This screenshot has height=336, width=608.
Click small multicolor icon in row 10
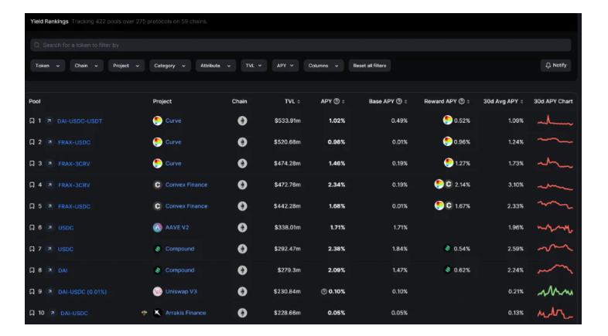coord(144,312)
